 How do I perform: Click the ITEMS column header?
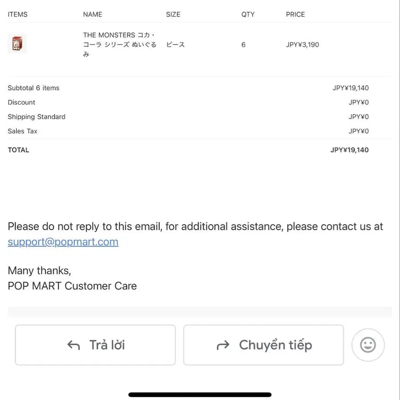18,14
